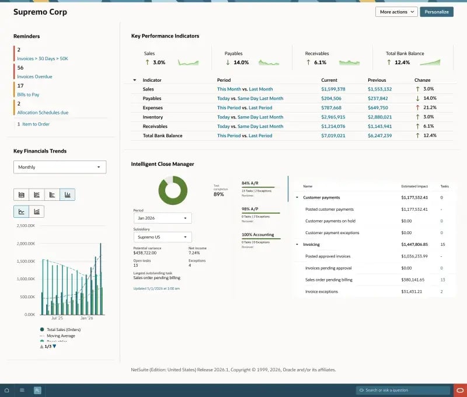Screen dimensions: 467x397
Task: Open the More actions dropdown
Action: pos(396,12)
